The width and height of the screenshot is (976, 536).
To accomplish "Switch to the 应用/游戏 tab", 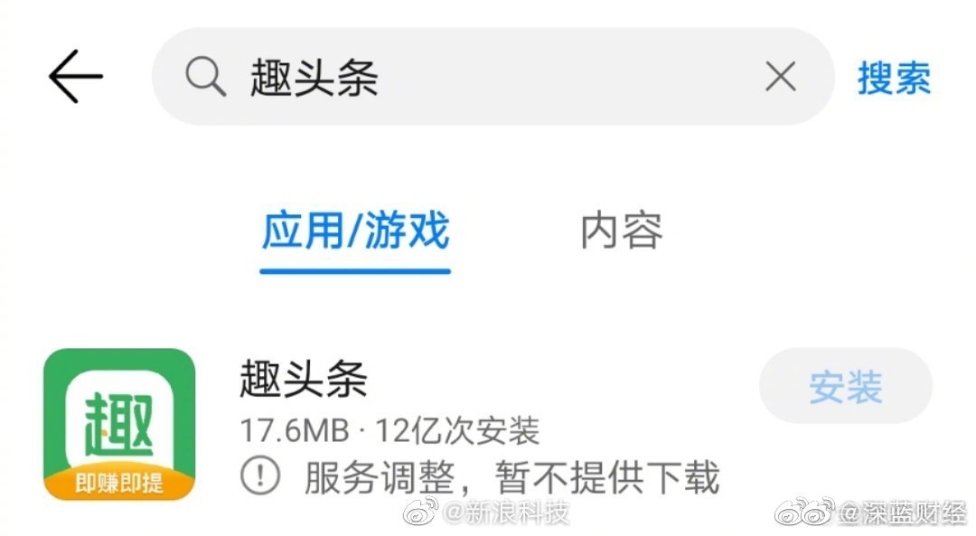I will tap(355, 230).
